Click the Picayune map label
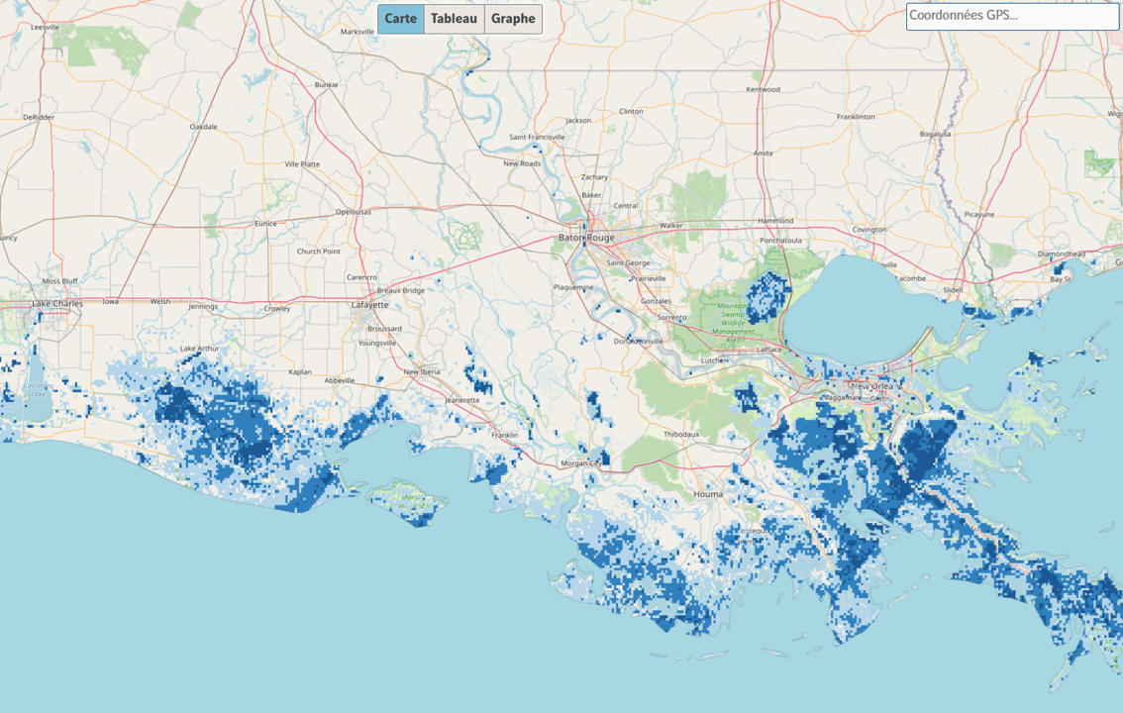 (978, 214)
